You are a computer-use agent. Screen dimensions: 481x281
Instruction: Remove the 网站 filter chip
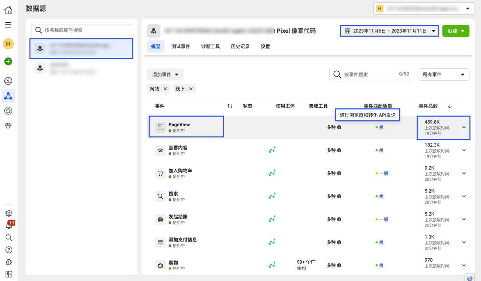[165, 89]
